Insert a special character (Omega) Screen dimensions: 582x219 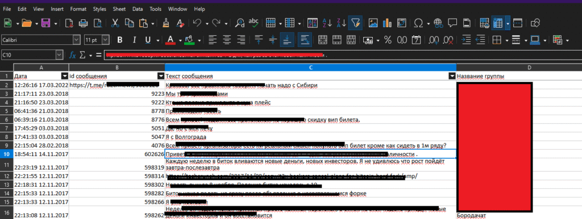(x=418, y=23)
